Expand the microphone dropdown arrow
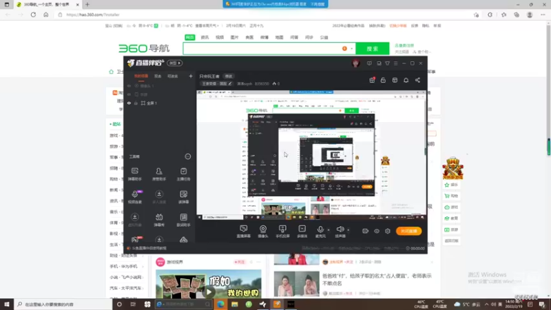The width and height of the screenshot is (551, 310). tap(329, 230)
